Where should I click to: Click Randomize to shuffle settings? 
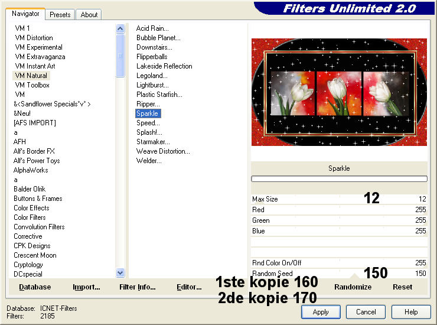pyautogui.click(x=353, y=287)
